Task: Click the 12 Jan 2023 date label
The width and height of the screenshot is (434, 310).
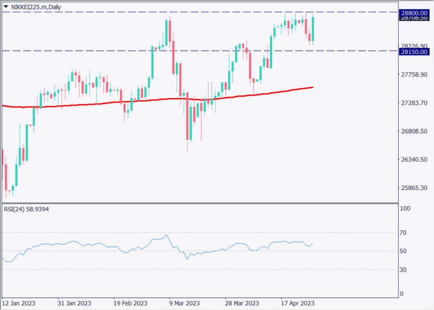Action: [x=19, y=304]
